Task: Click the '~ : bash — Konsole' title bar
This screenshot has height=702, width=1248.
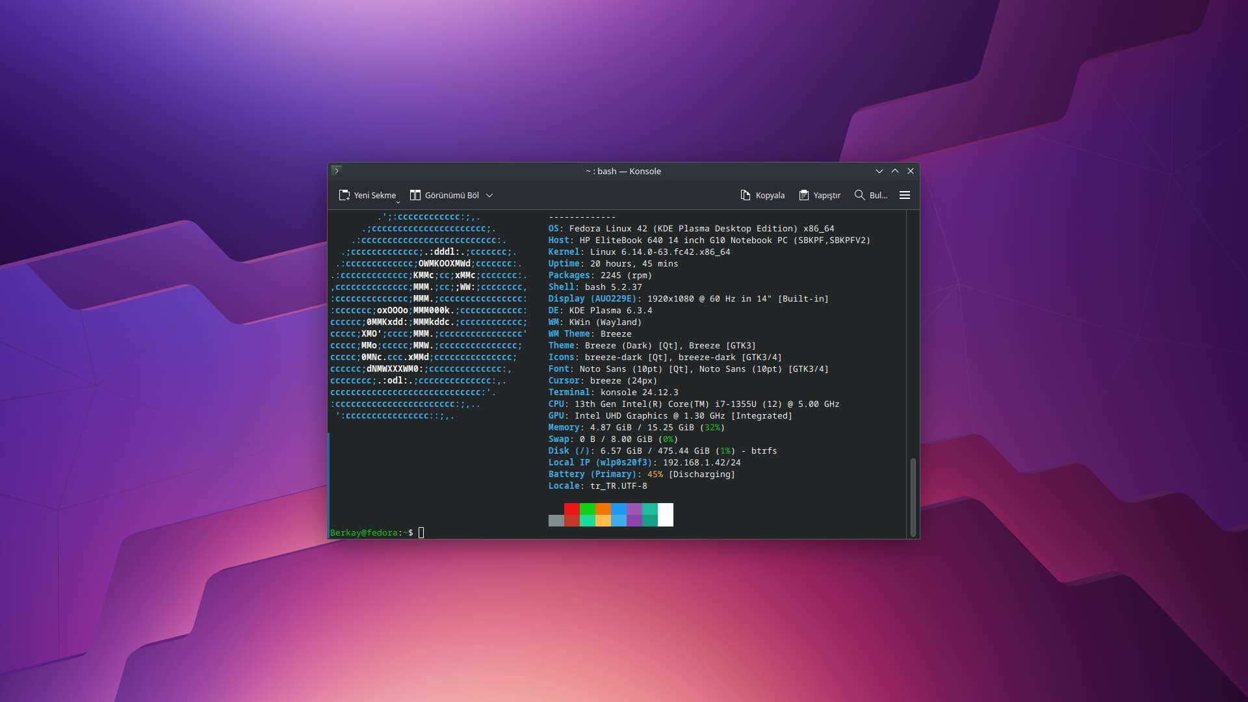Action: [623, 171]
